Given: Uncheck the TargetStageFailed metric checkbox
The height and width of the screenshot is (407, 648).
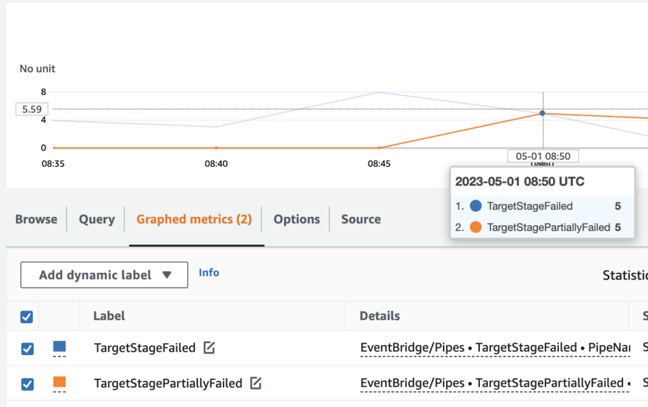Looking at the screenshot, I should 27,348.
